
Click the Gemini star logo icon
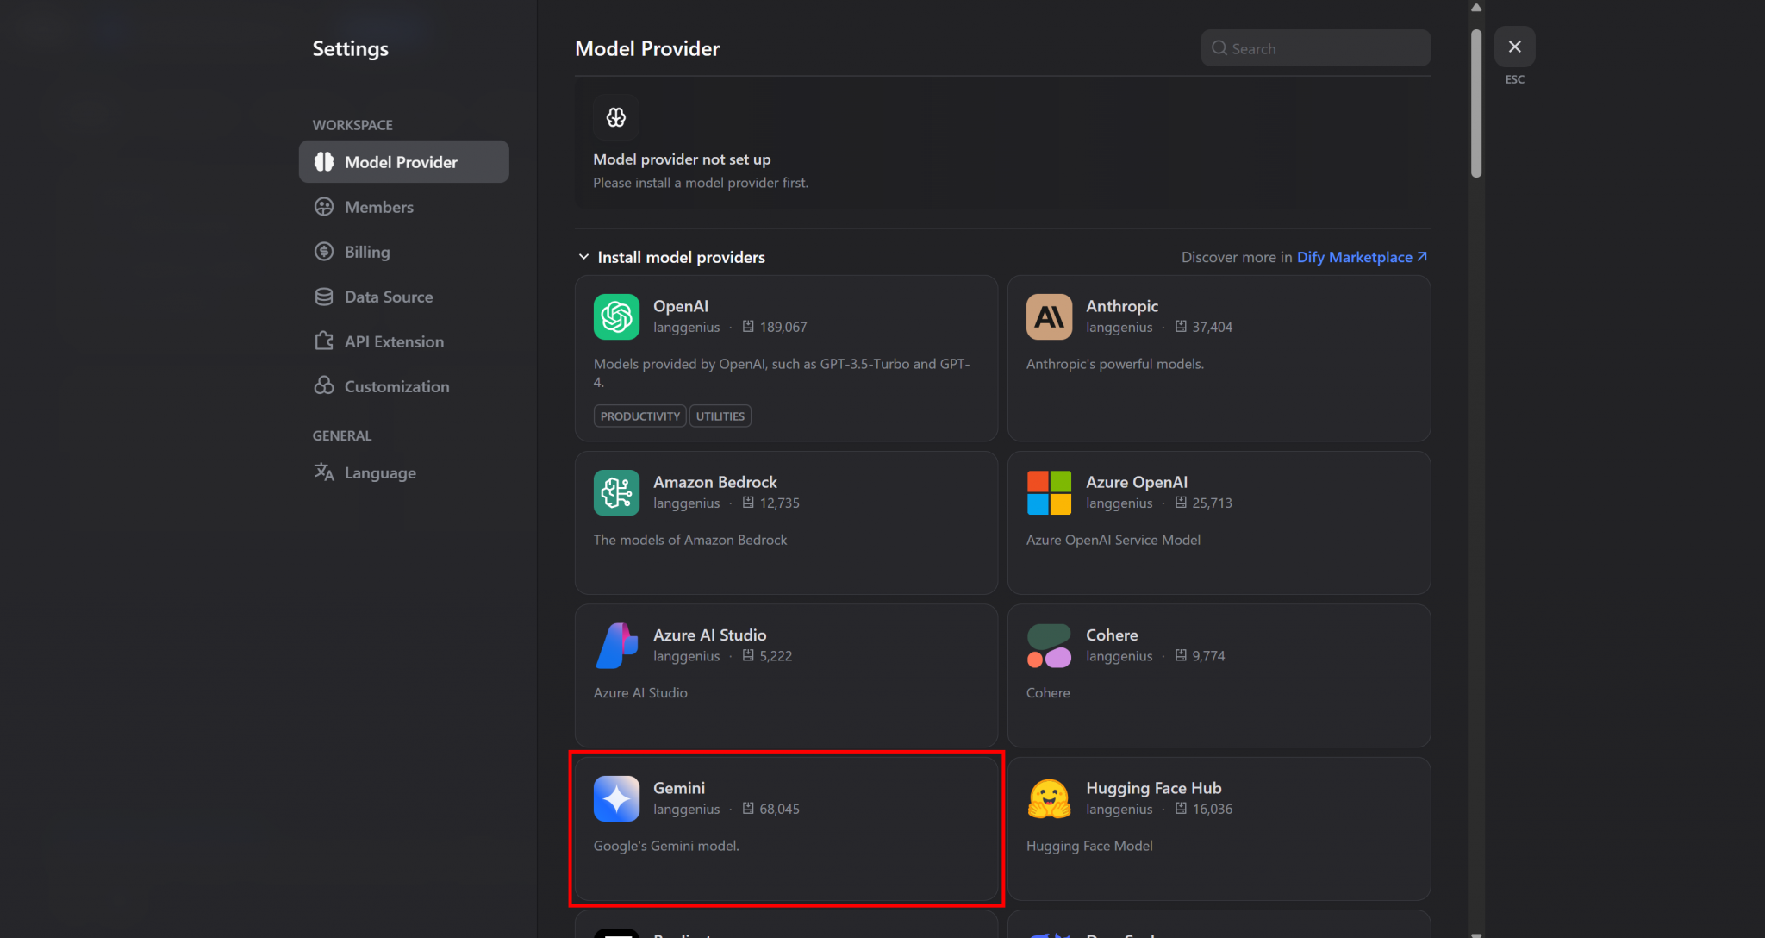click(616, 798)
